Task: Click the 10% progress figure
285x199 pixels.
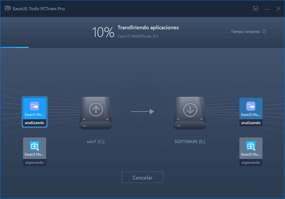Action: [x=103, y=32]
